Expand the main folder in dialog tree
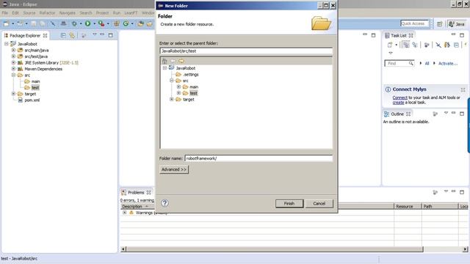The width and height of the screenshot is (470, 264). tap(178, 87)
